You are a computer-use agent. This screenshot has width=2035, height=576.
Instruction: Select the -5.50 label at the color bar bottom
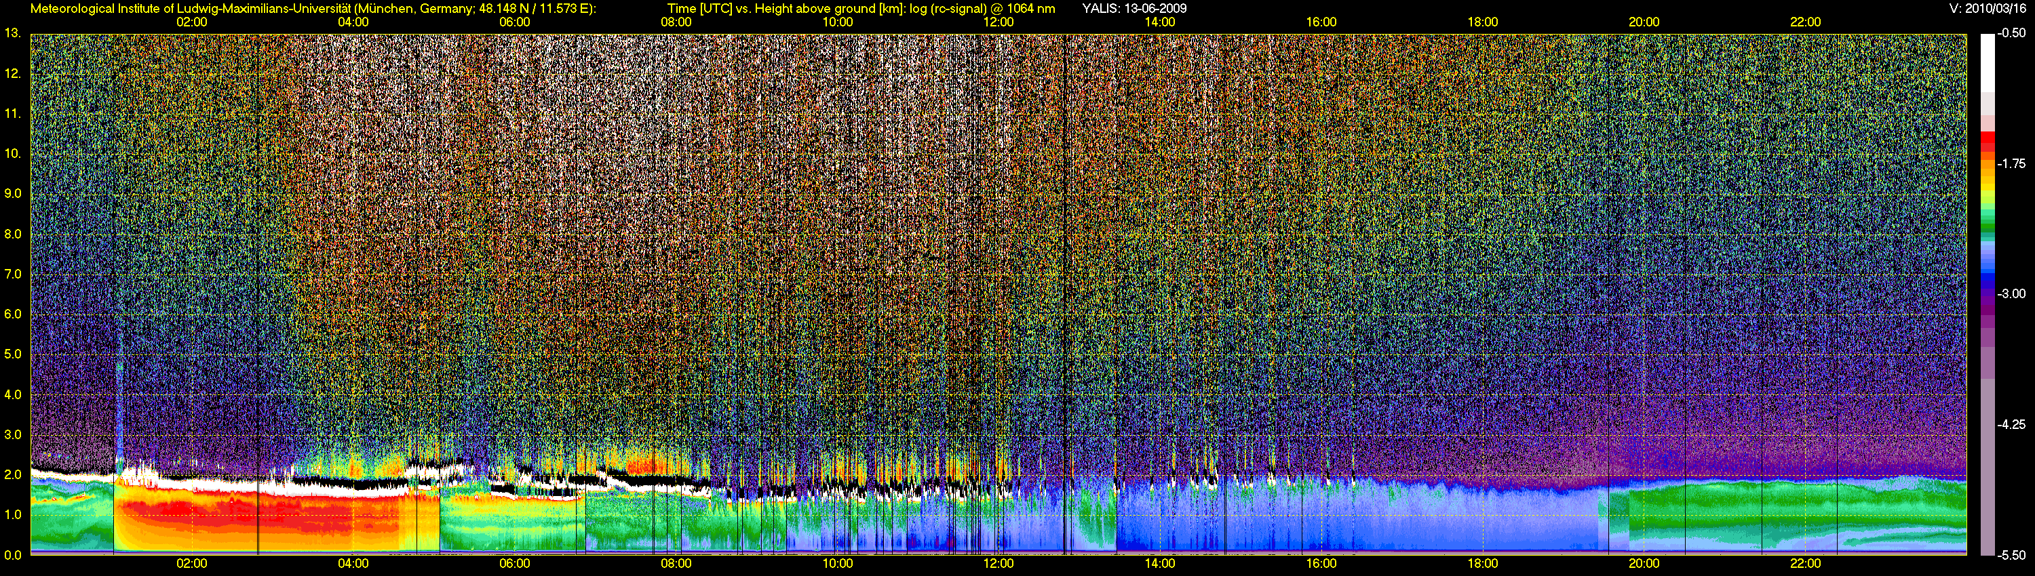[2012, 555]
